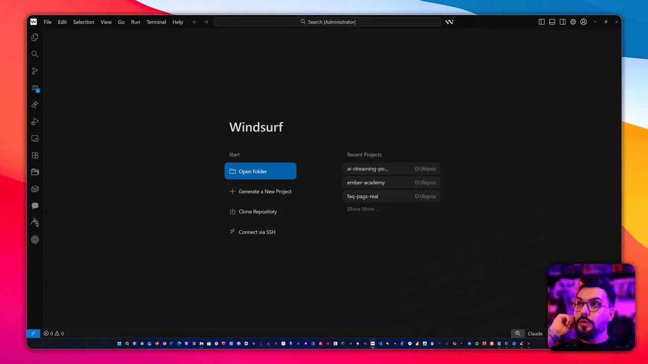Open the Extensions view in the sidebar

tap(35, 156)
